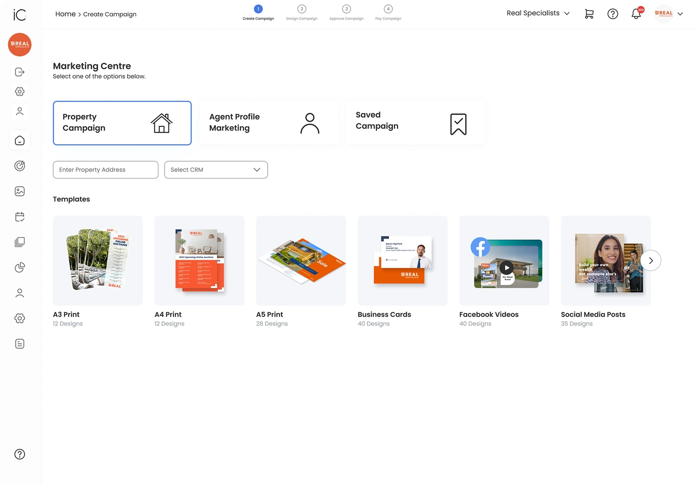Open the image gallery icon in the sidebar
The image size is (698, 495).
20,191
